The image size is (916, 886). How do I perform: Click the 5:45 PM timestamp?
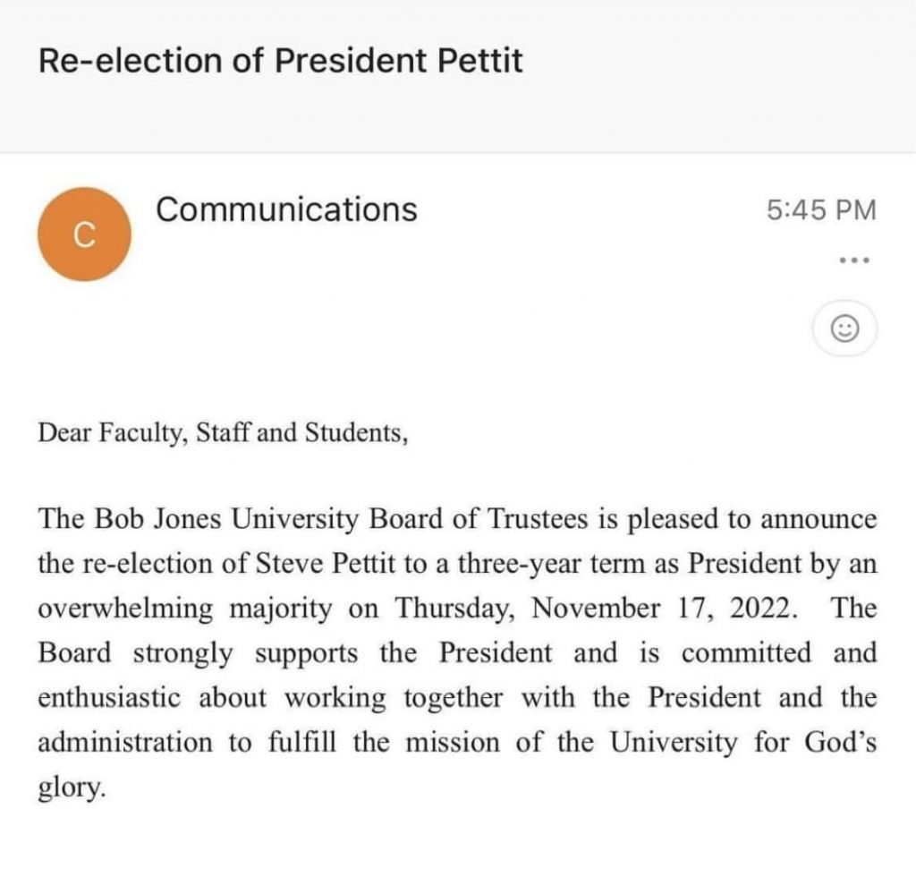click(821, 209)
